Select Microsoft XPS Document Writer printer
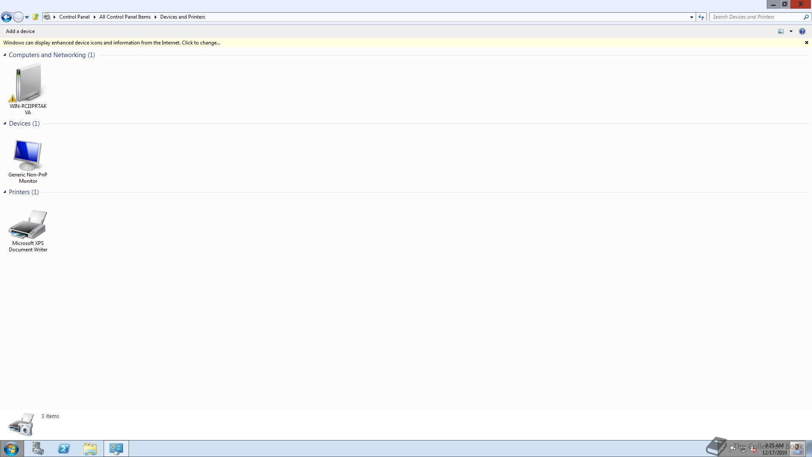812x457 pixels. [27, 224]
